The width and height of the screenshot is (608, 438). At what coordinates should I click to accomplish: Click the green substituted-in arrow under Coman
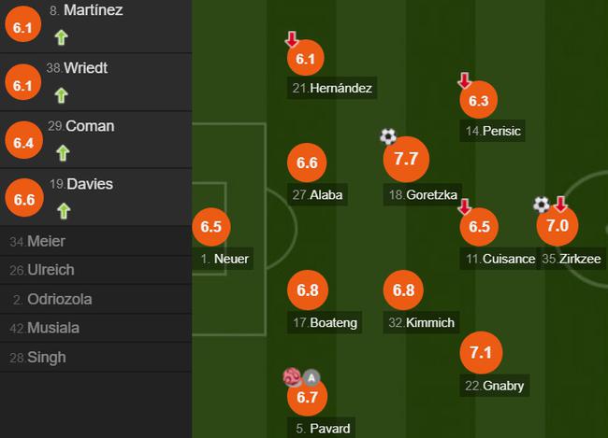[63, 153]
